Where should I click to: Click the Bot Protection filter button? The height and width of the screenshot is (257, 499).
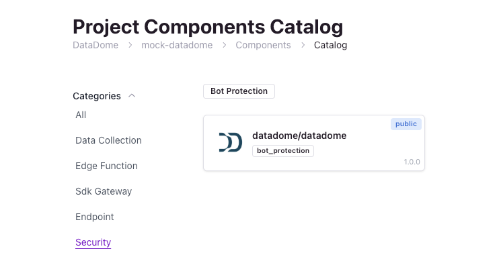[x=239, y=91]
